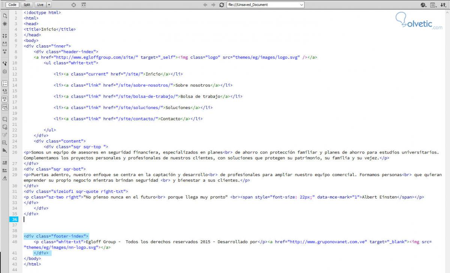Click the div class="size1of1 sqr-quote right-txt" line
The image size is (450, 273).
76,191
